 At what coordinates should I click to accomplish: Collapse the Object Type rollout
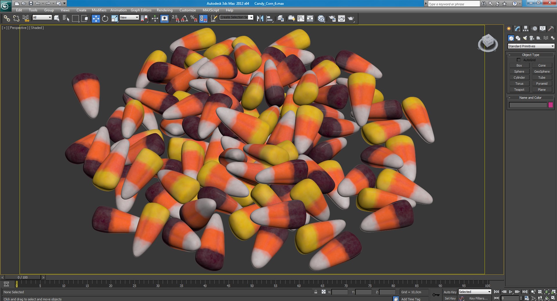pos(531,55)
